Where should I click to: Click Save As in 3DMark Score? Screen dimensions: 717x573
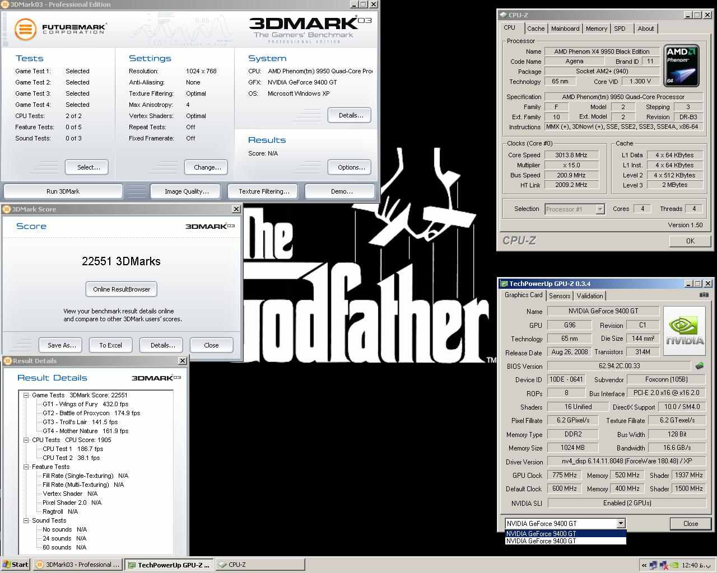pyautogui.click(x=61, y=345)
